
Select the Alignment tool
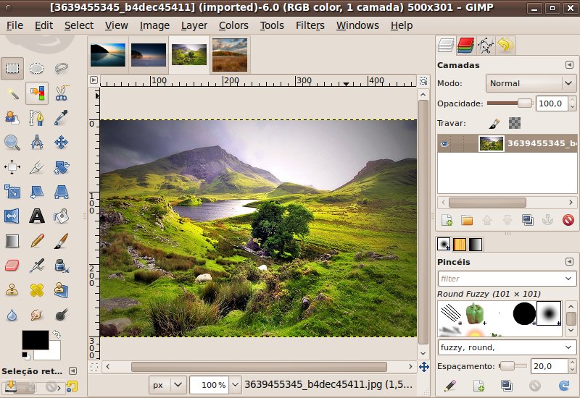12,167
